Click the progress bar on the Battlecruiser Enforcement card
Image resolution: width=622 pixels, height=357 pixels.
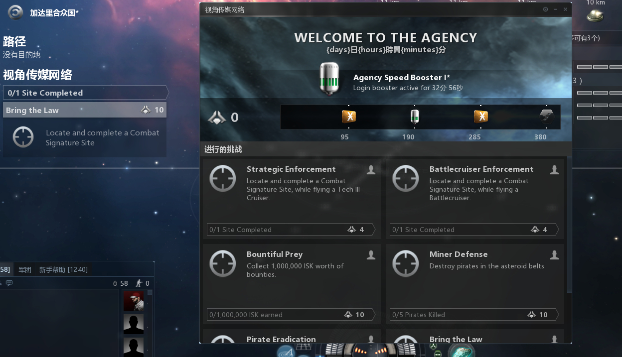point(474,230)
